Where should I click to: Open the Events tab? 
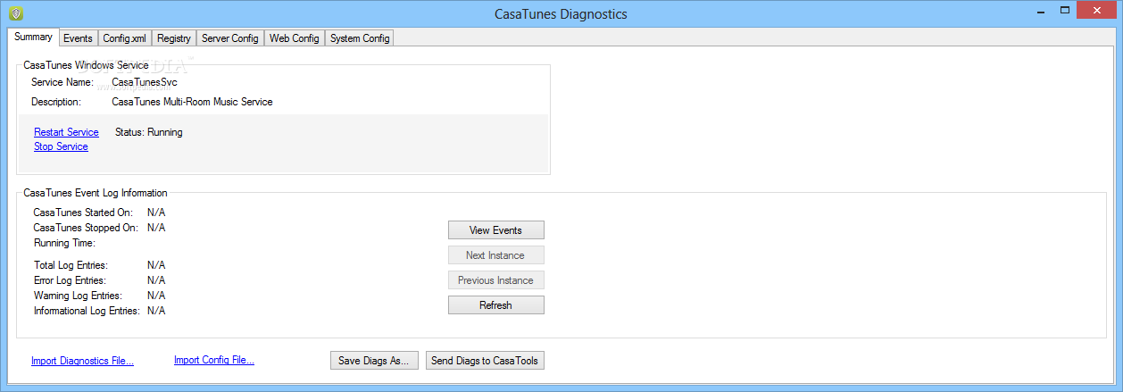(78, 38)
